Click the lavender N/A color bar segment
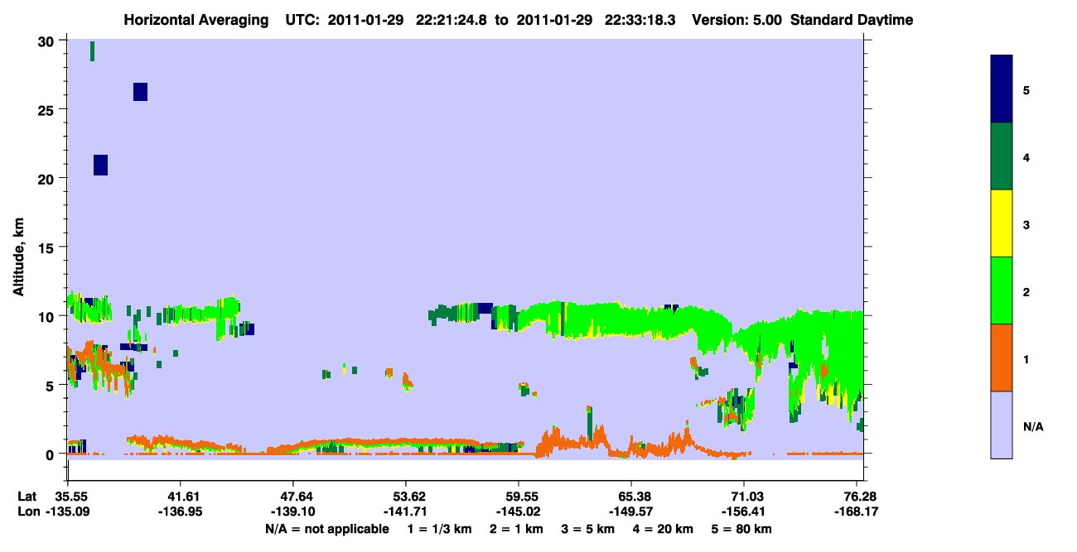The width and height of the screenshot is (1077, 552). [x=1002, y=425]
